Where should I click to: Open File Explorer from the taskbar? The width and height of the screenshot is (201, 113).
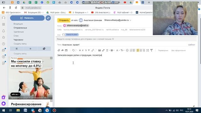pyautogui.click(x=18, y=110)
